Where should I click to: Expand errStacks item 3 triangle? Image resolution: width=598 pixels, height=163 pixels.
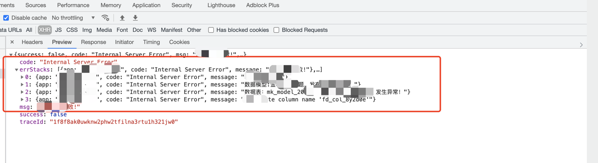coord(22,99)
